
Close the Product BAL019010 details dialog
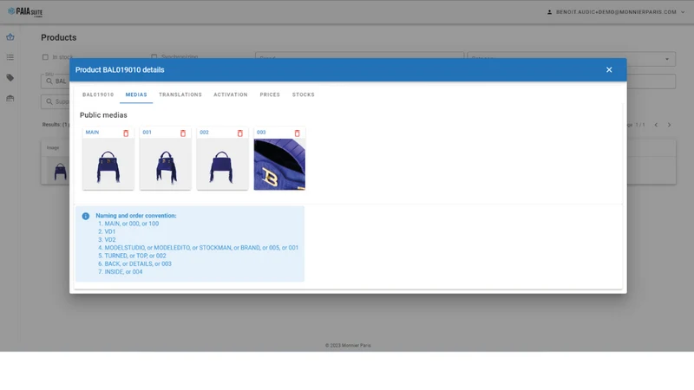(x=609, y=70)
